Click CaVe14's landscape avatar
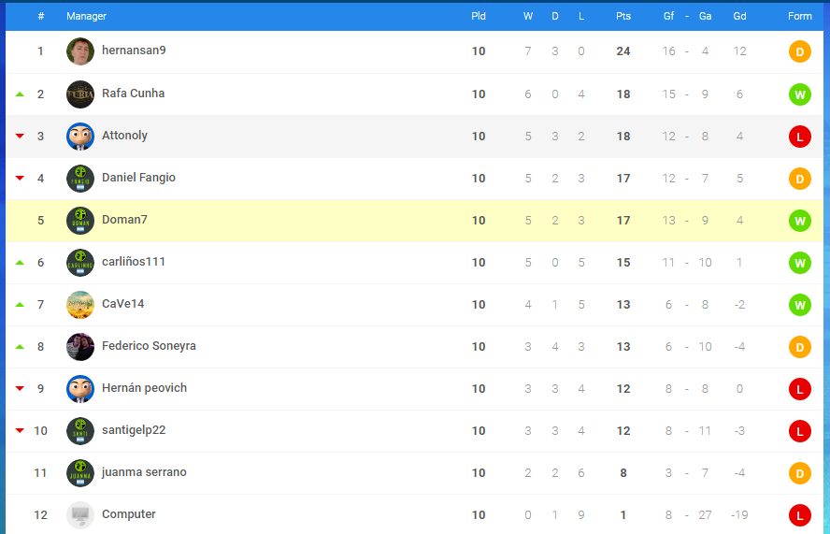830x534 pixels. click(x=80, y=305)
